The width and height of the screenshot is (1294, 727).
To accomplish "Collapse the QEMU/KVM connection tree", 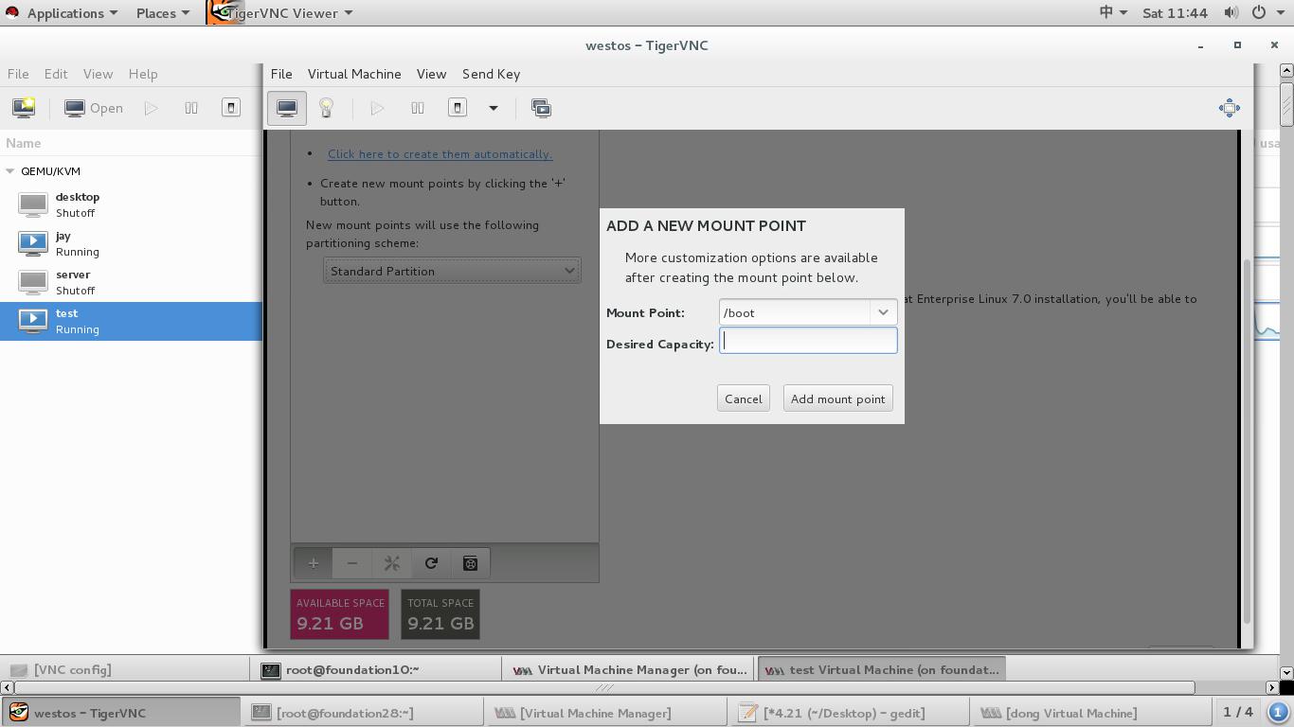I will pos(10,171).
